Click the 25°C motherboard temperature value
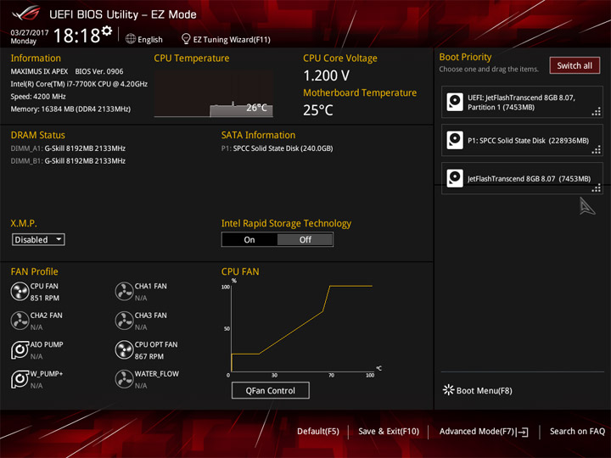Screen dimensions: 611x458 click(x=318, y=110)
